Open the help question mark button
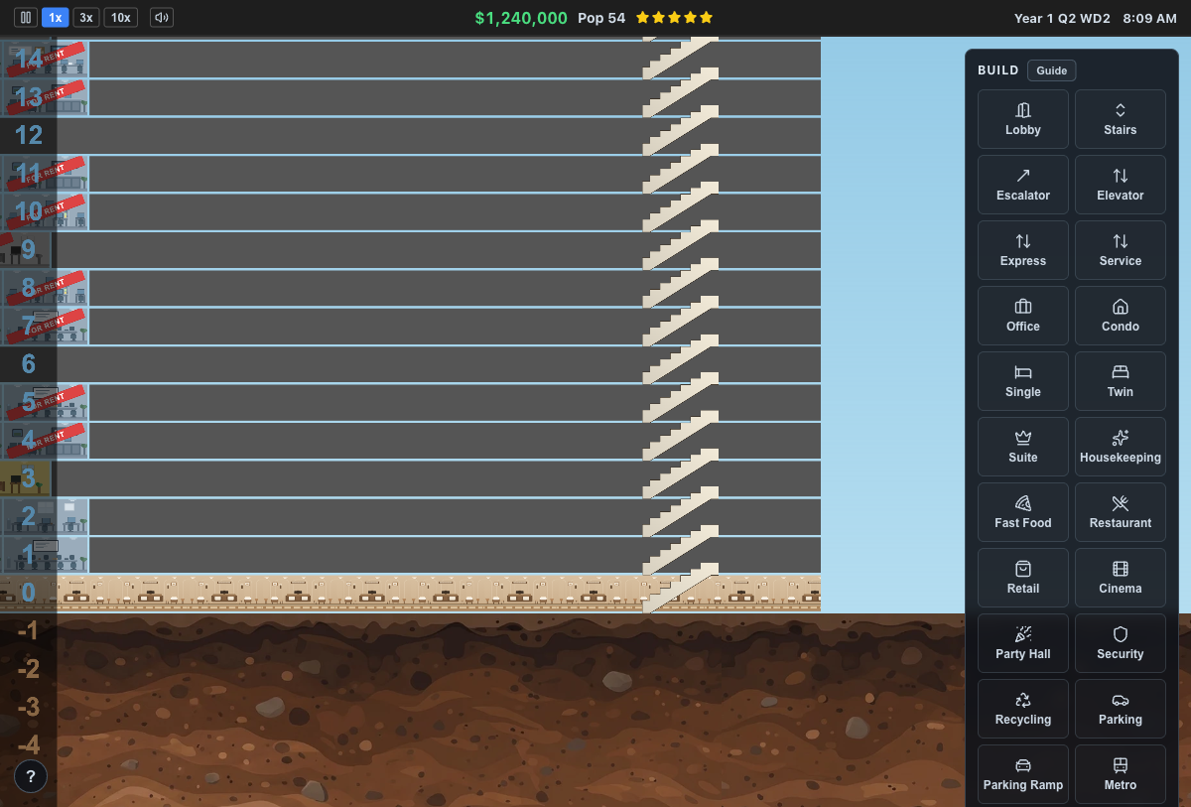The height and width of the screenshot is (807, 1191). (x=31, y=776)
